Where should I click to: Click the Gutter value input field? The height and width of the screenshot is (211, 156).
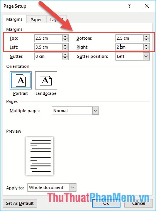pyautogui.click(x=48, y=56)
